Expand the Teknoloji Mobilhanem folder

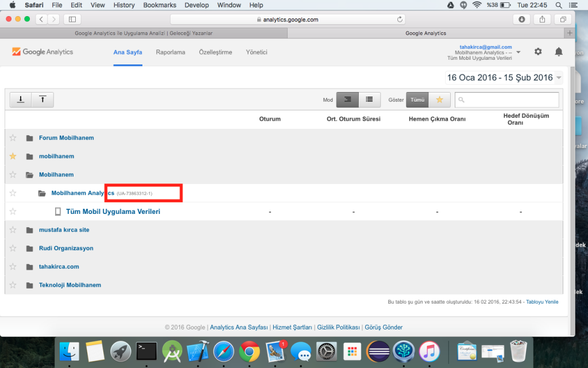[x=30, y=285]
